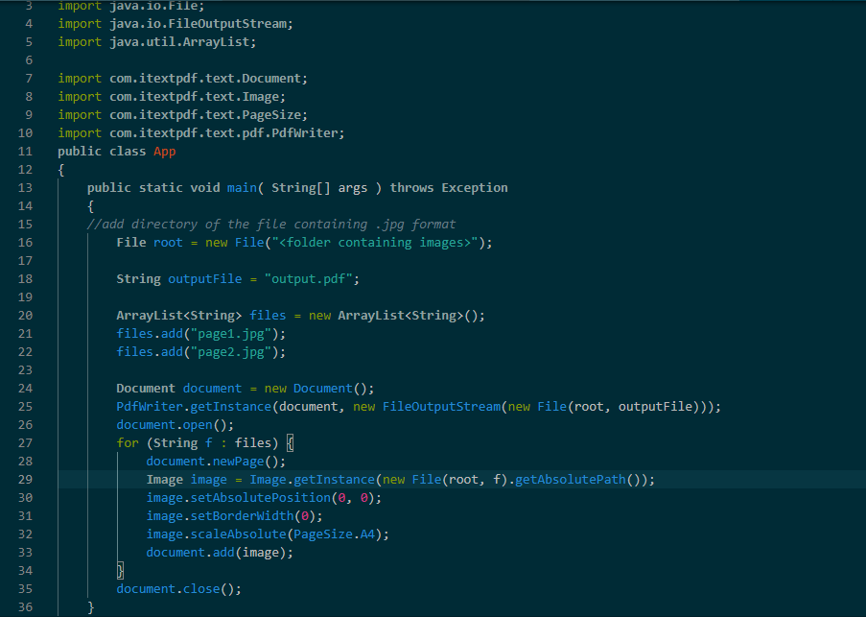
Task: Click the "page2.jpg" string
Action: (231, 352)
